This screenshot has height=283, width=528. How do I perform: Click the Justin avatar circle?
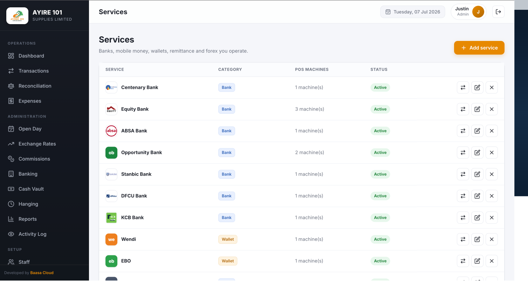tap(478, 12)
